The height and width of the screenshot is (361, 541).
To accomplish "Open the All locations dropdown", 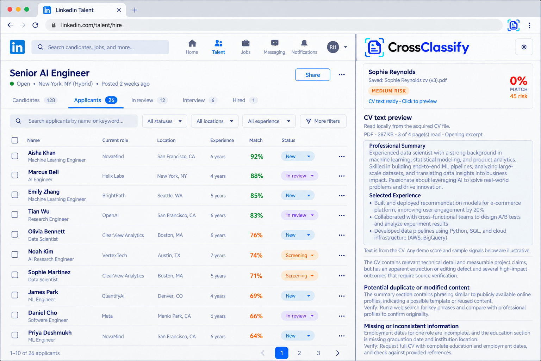I will pyautogui.click(x=215, y=121).
